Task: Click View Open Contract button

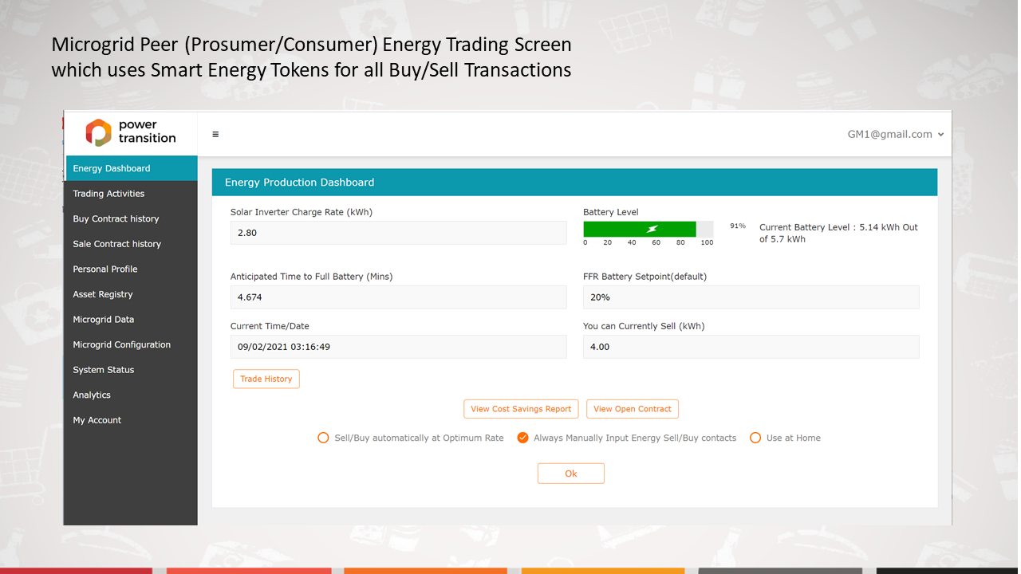Action: point(633,409)
